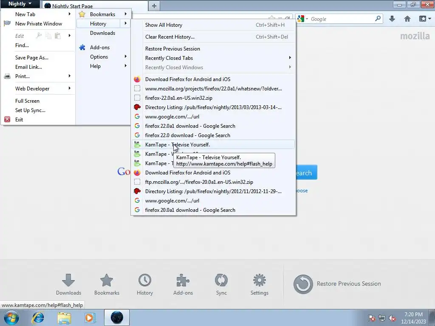Open Directory Listing 2013-03-14 history entry
This screenshot has width=435, height=326.
point(213,107)
